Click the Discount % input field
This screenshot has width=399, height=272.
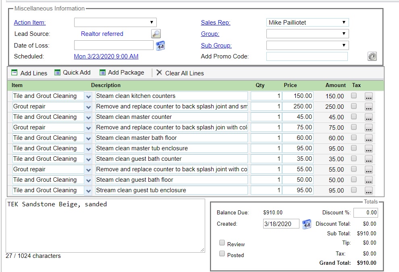tap(366, 213)
